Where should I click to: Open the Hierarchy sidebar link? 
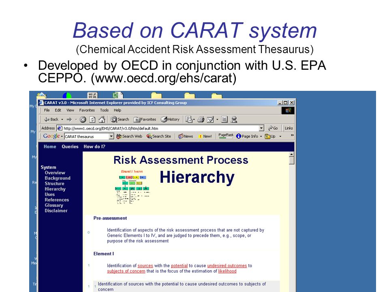click(55, 189)
